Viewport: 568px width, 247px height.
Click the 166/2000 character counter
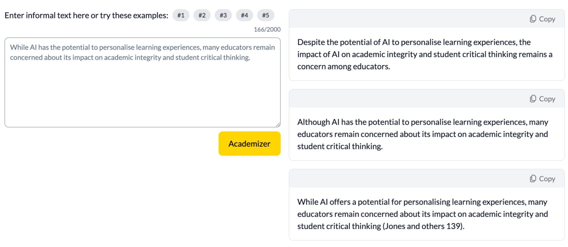pyautogui.click(x=267, y=30)
